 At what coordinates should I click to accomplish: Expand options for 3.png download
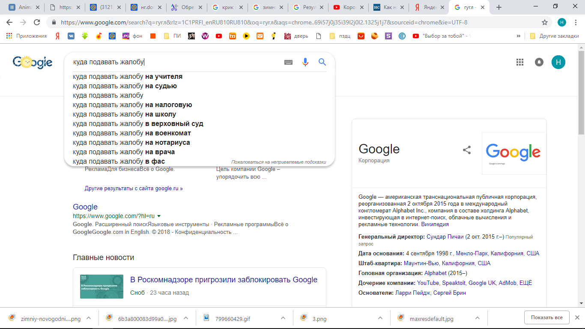(380, 318)
